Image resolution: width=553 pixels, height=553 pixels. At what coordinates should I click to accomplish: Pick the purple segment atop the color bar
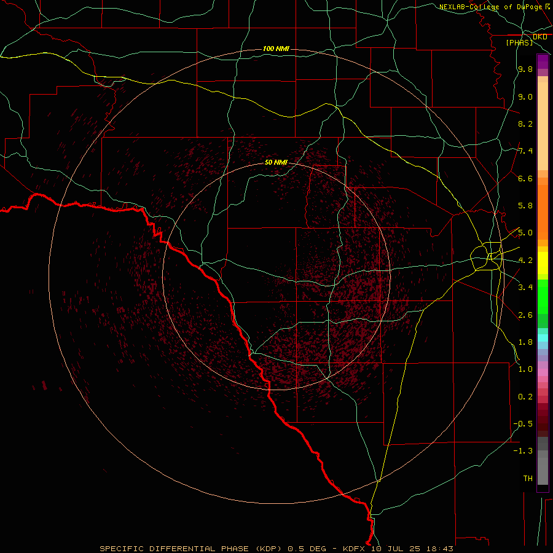coord(543,61)
